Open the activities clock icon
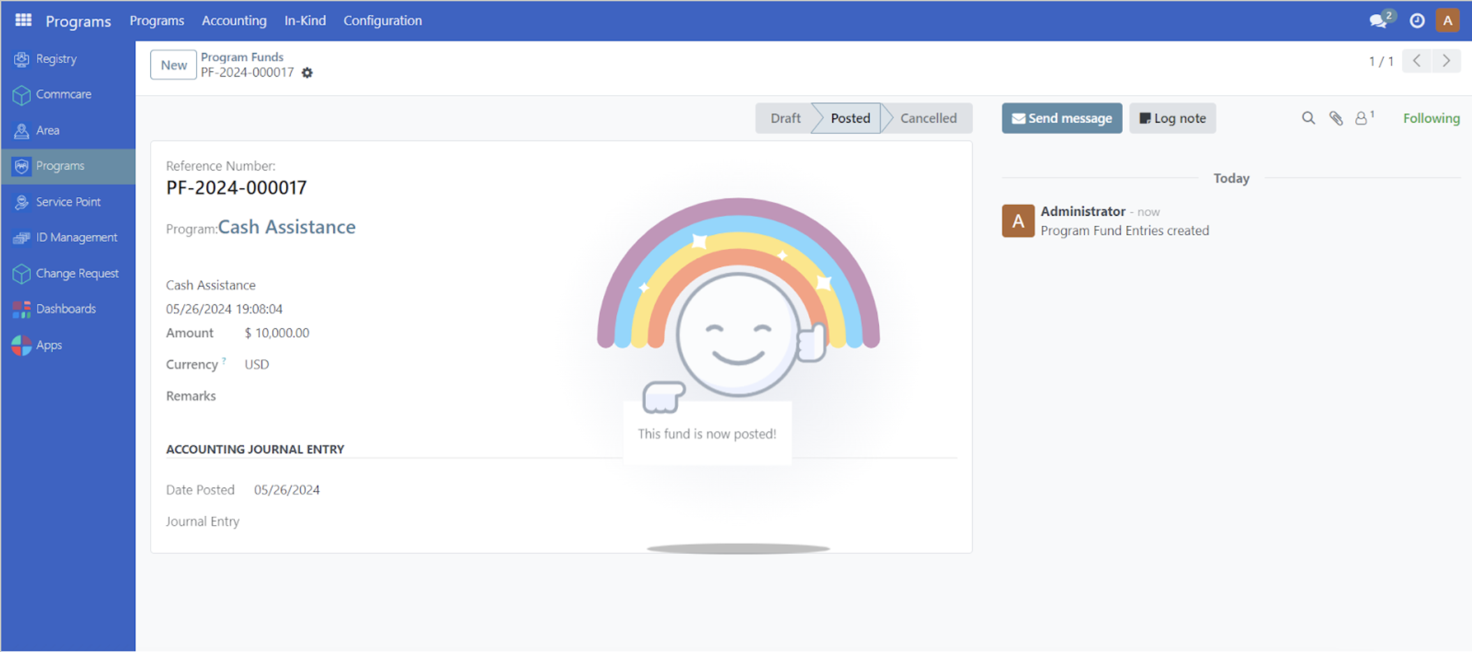The image size is (1472, 652). point(1416,20)
